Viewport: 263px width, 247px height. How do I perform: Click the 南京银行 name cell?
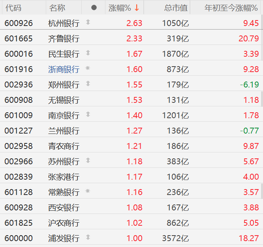click(x=64, y=115)
